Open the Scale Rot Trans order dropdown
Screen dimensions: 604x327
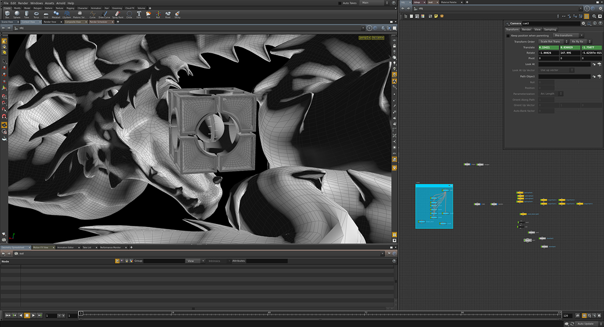(553, 41)
